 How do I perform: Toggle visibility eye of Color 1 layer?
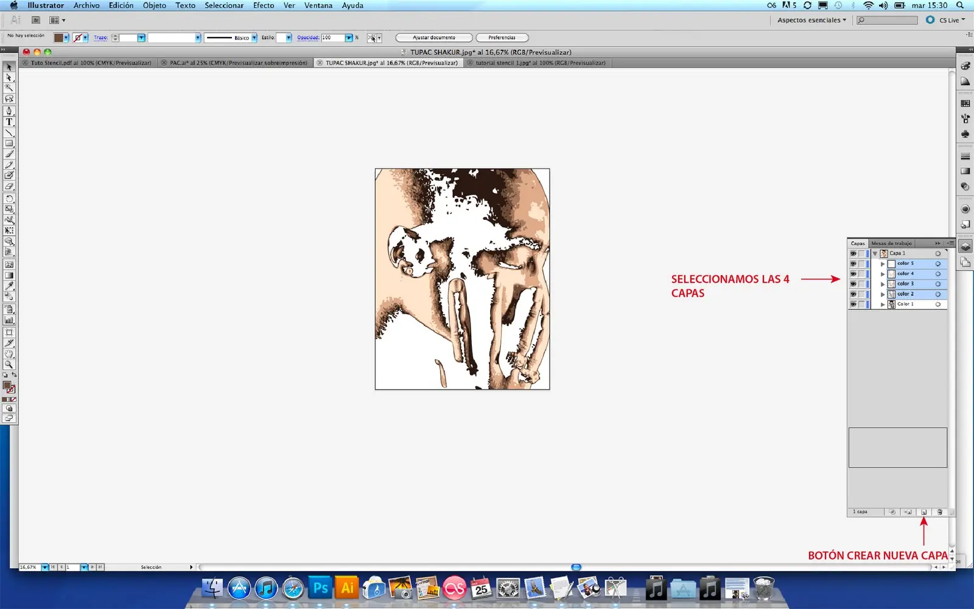(853, 304)
